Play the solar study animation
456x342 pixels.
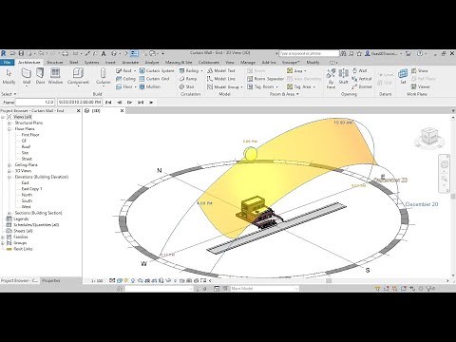coord(151,103)
